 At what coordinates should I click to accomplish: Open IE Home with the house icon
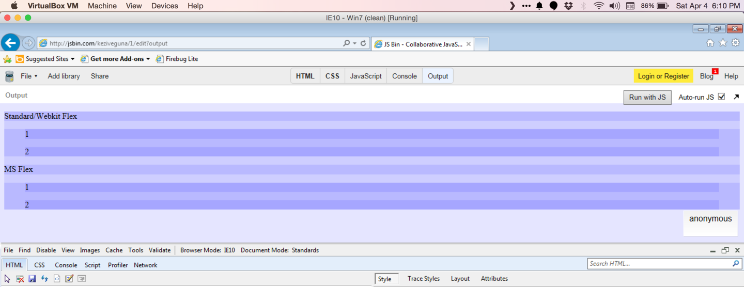tap(710, 43)
